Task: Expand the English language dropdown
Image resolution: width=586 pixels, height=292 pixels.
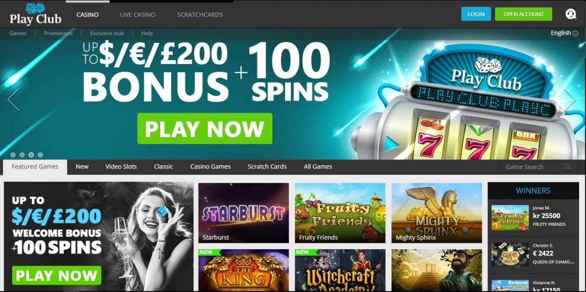Action: coord(564,33)
